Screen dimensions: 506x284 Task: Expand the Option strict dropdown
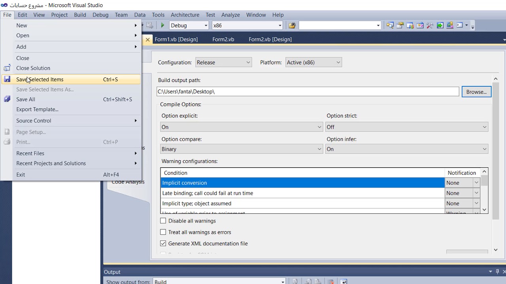pyautogui.click(x=407, y=127)
